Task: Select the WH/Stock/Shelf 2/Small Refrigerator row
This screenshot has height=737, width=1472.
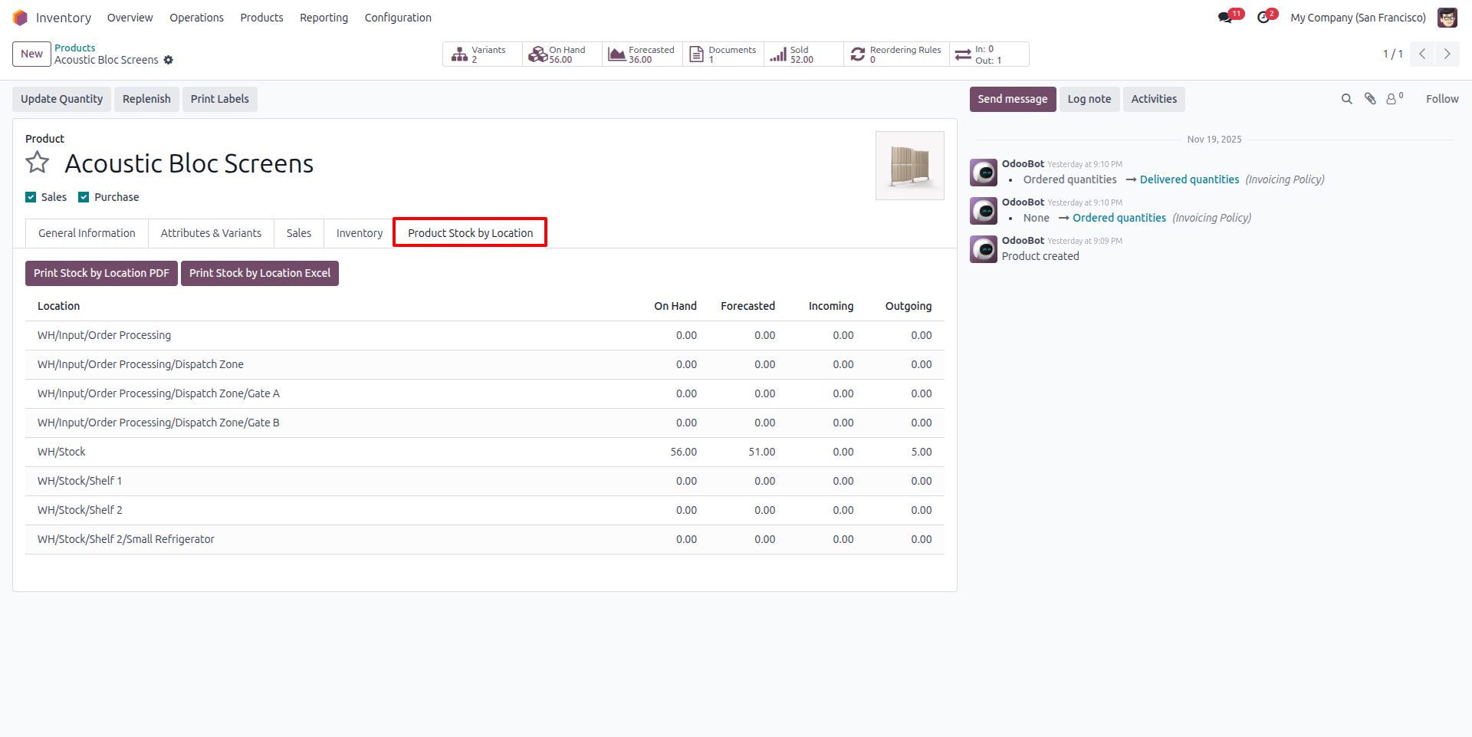Action: point(485,539)
